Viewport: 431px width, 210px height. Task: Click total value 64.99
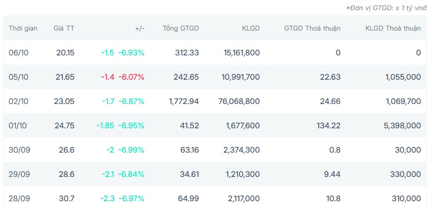click(x=189, y=198)
